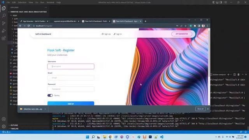
Task: Open Run and Debug view
Action: pyautogui.click(x=4, y=31)
